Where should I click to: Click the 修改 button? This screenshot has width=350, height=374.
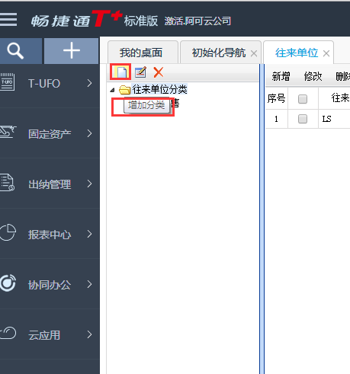coord(313,76)
